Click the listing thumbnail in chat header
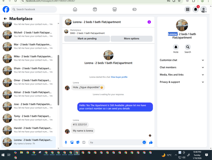The width and height of the screenshot is (212, 160). pos(68,22)
